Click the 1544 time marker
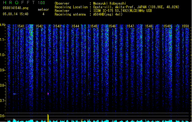Viewport: 192px width, 122px height. coord(76,26)
